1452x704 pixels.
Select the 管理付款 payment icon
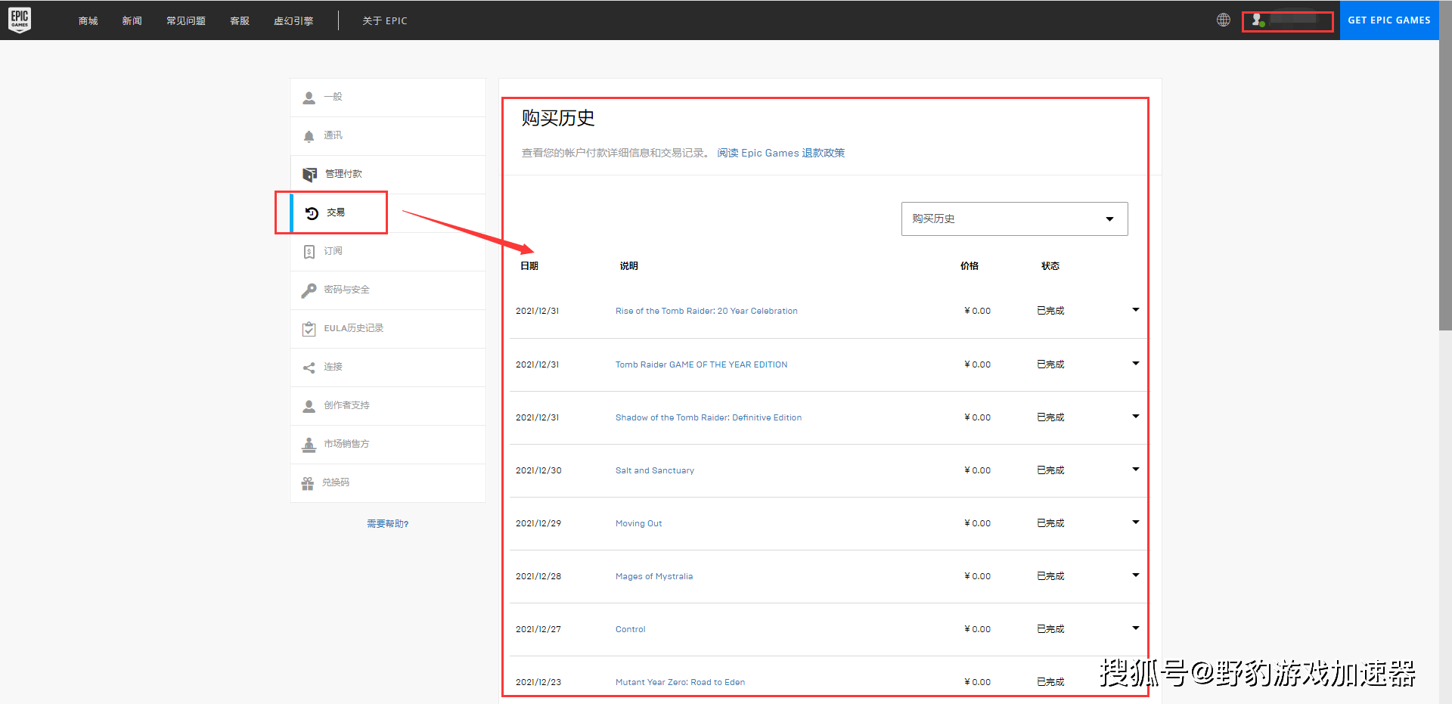coord(309,174)
